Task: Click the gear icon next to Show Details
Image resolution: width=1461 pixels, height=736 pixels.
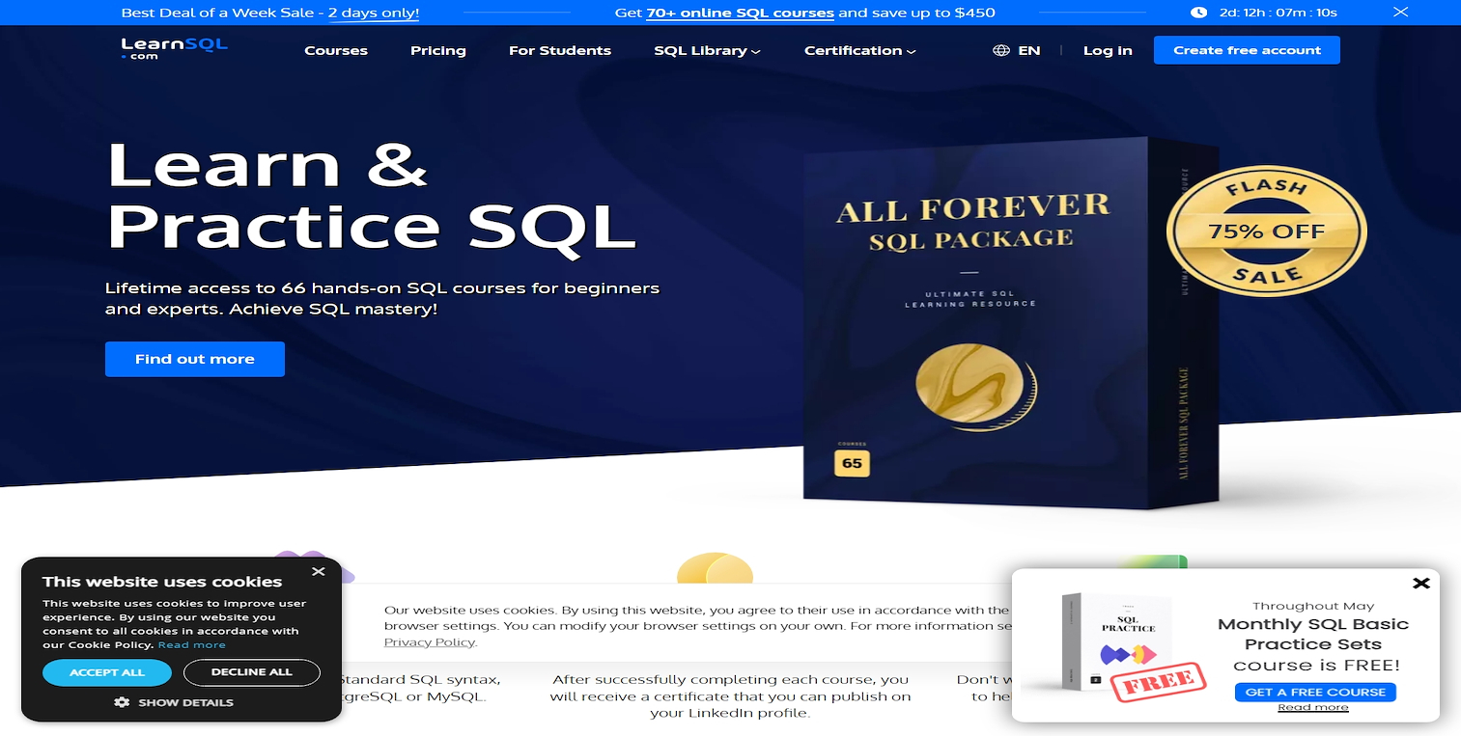Action: [x=122, y=702]
